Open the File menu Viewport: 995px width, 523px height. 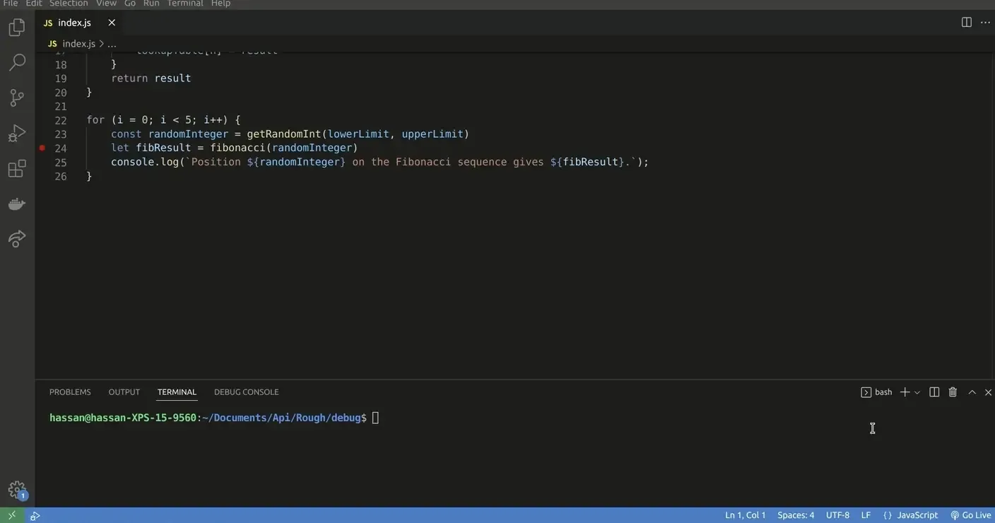coord(11,4)
